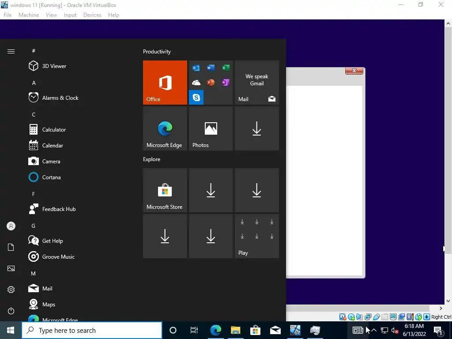Click the Excel icon in Office group tile
This screenshot has width=452, height=339.
(226, 68)
